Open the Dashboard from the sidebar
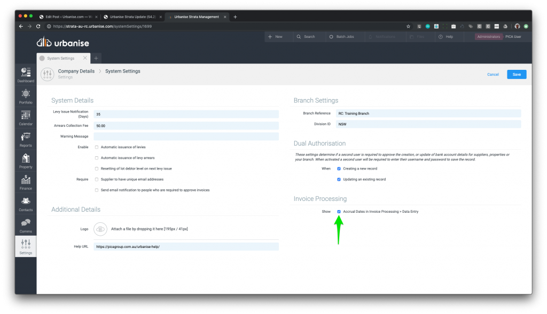The width and height of the screenshot is (547, 314). click(26, 74)
